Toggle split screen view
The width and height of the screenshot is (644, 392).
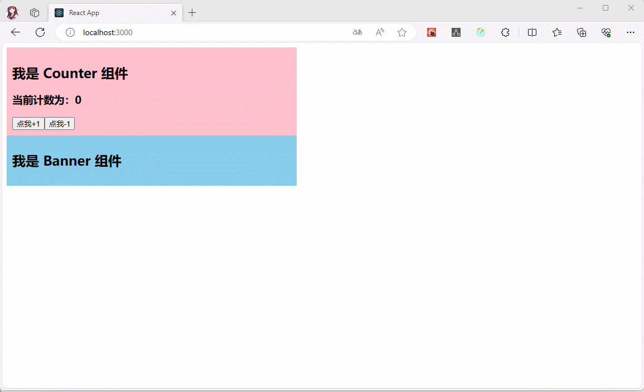[532, 32]
